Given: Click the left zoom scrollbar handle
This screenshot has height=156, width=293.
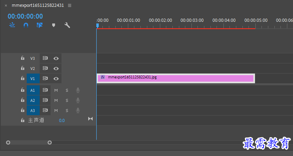Looking at the screenshot, I should [8, 143].
